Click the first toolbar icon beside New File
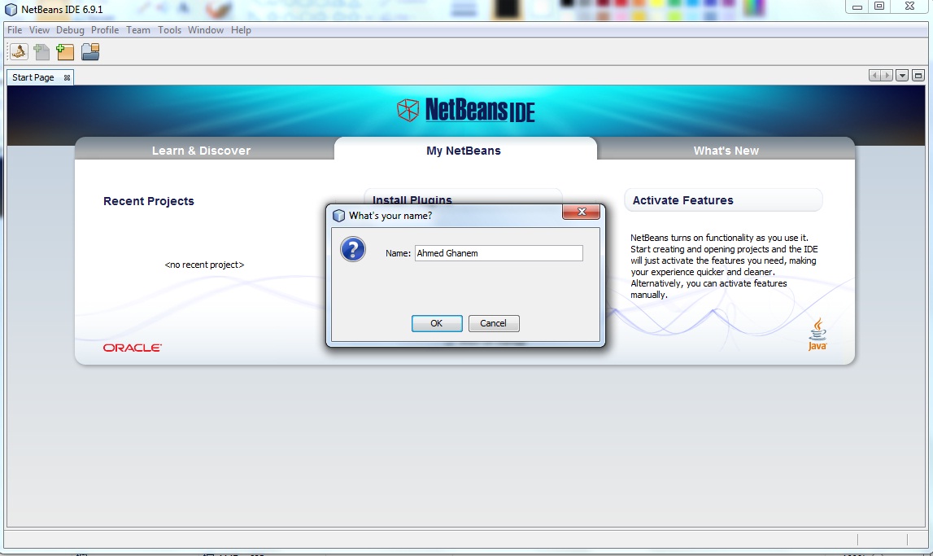Image resolution: width=933 pixels, height=556 pixels. [x=19, y=52]
